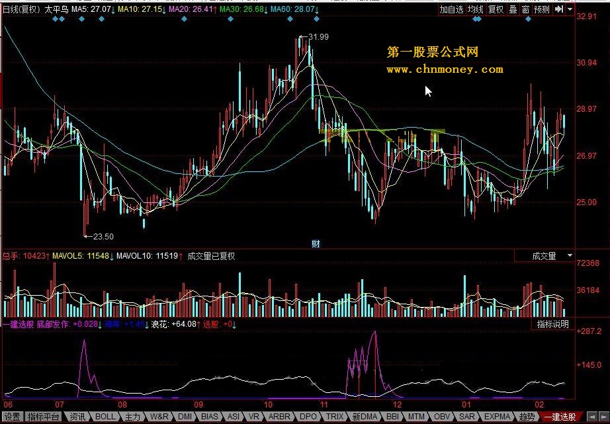Click the 25.00 price axis label
The image size is (610, 424).
587,202
